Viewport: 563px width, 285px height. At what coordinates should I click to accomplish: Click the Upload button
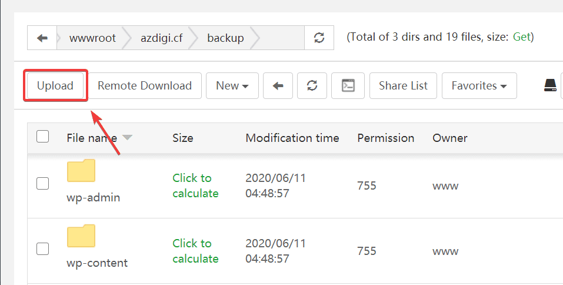[55, 86]
